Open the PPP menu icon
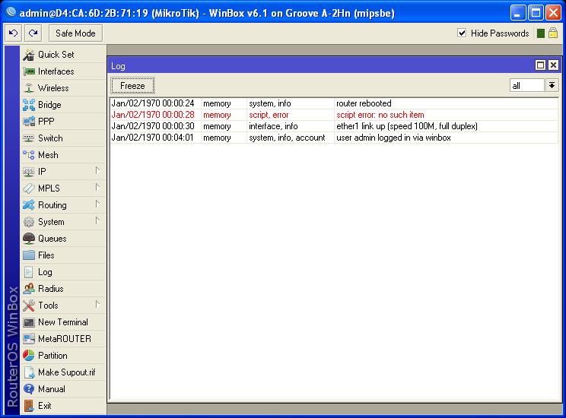The width and height of the screenshot is (566, 418). [29, 122]
